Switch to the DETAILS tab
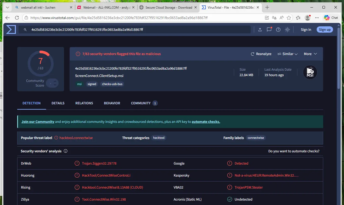344x205 pixels. (x=58, y=103)
